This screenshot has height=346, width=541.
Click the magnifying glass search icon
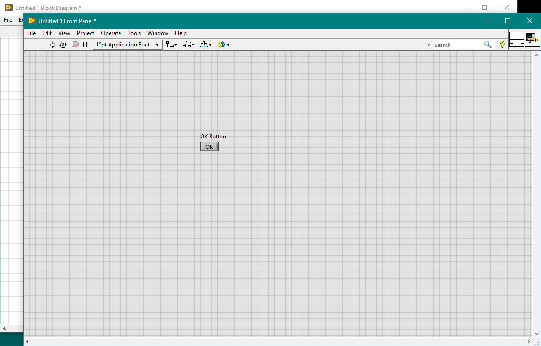(488, 45)
